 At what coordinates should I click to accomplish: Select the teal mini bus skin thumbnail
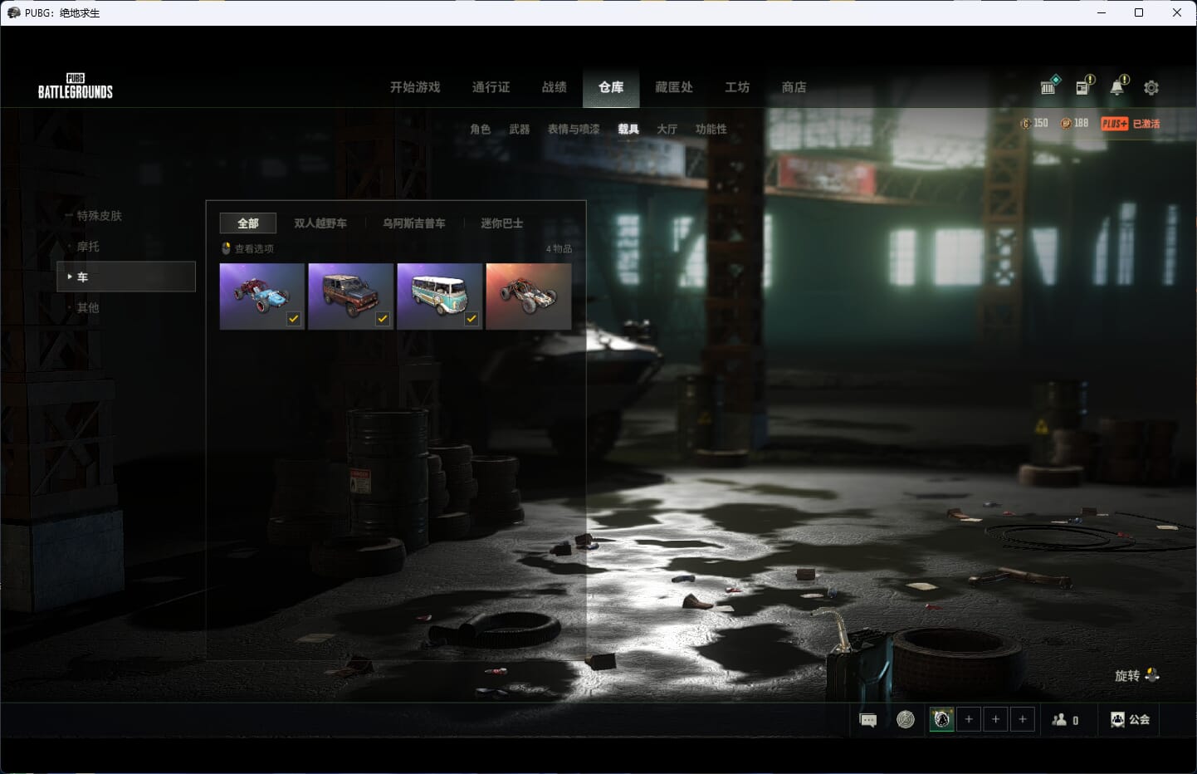coord(440,296)
